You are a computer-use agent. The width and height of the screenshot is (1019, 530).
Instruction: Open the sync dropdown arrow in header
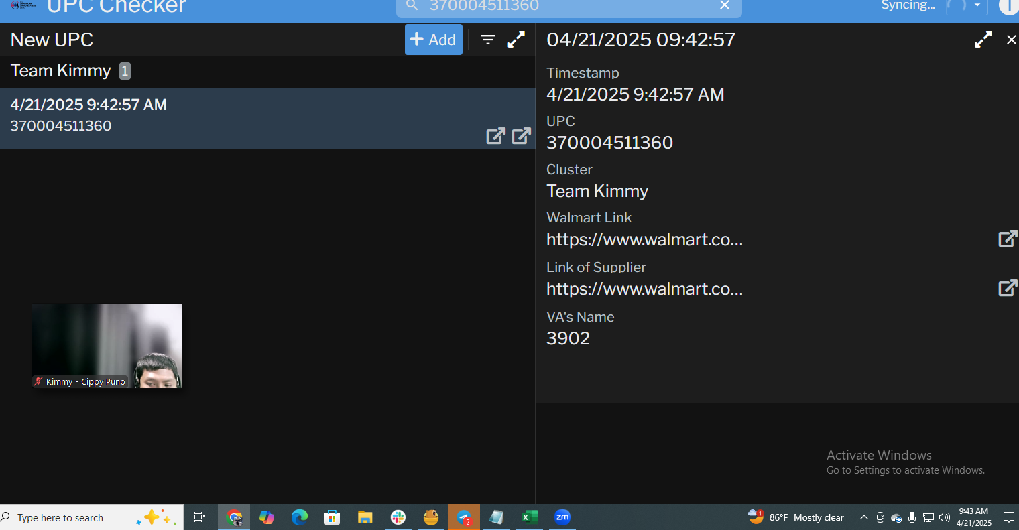coord(977,6)
